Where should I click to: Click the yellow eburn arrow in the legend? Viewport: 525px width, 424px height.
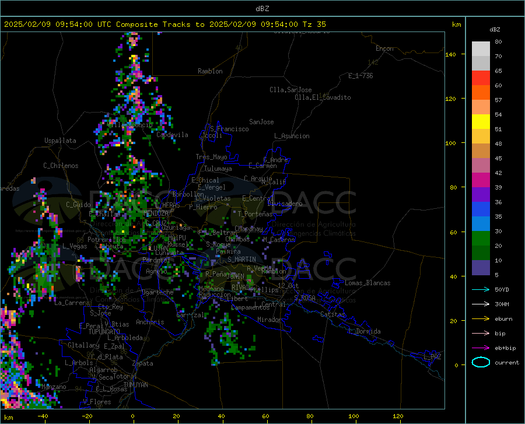point(481,318)
